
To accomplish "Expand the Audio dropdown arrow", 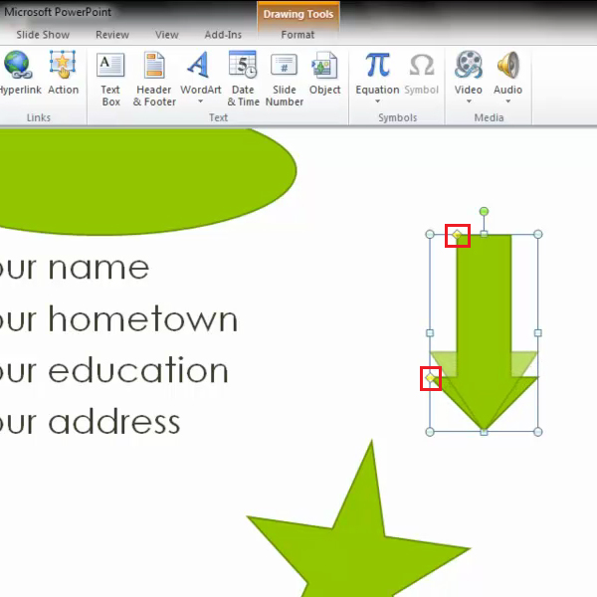I will tap(507, 101).
